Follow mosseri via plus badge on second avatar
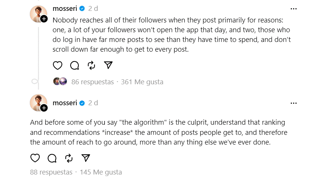 point(44,108)
